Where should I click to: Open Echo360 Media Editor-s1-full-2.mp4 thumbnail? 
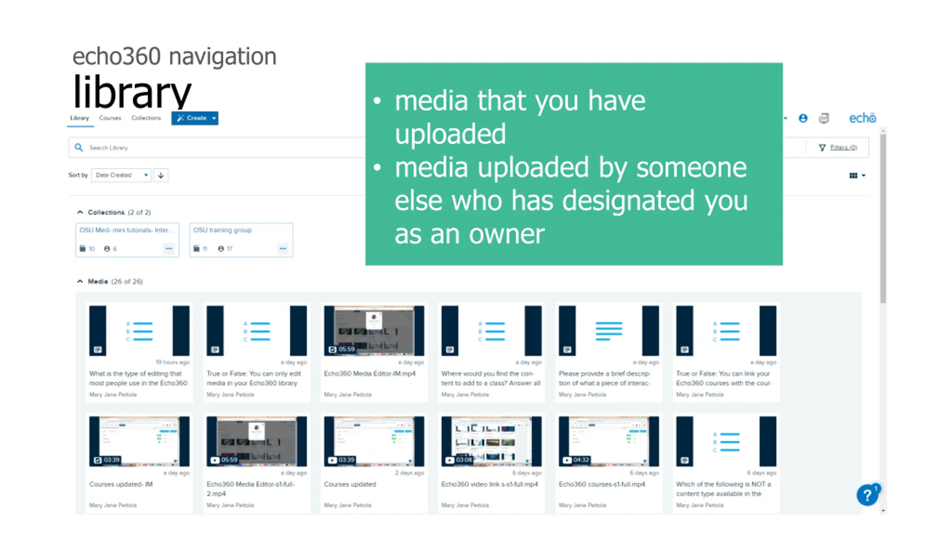[257, 441]
